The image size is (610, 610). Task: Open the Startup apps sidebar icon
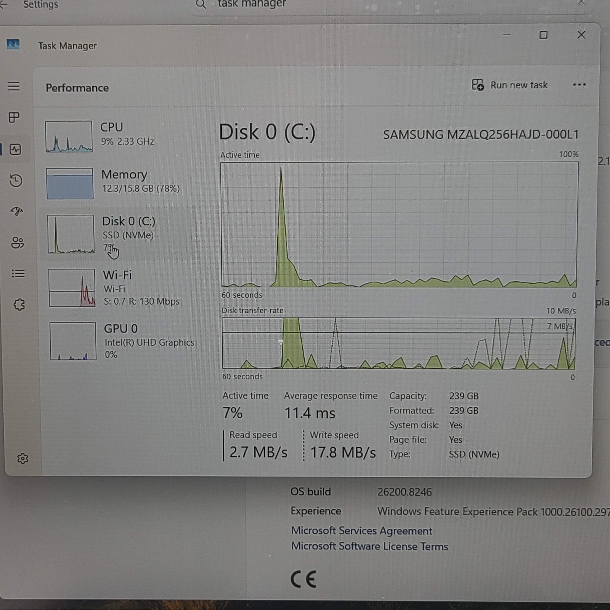17,211
